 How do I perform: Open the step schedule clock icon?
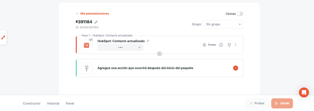pos(221,45)
